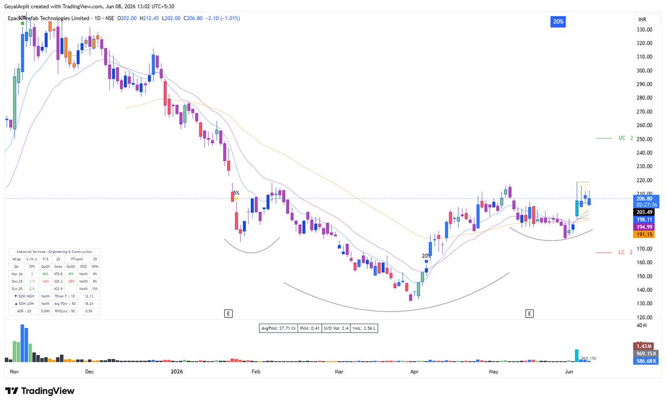Viewport: 666px width, 404px height.
Task: Click the green UC 2 level label
Action: click(625, 138)
